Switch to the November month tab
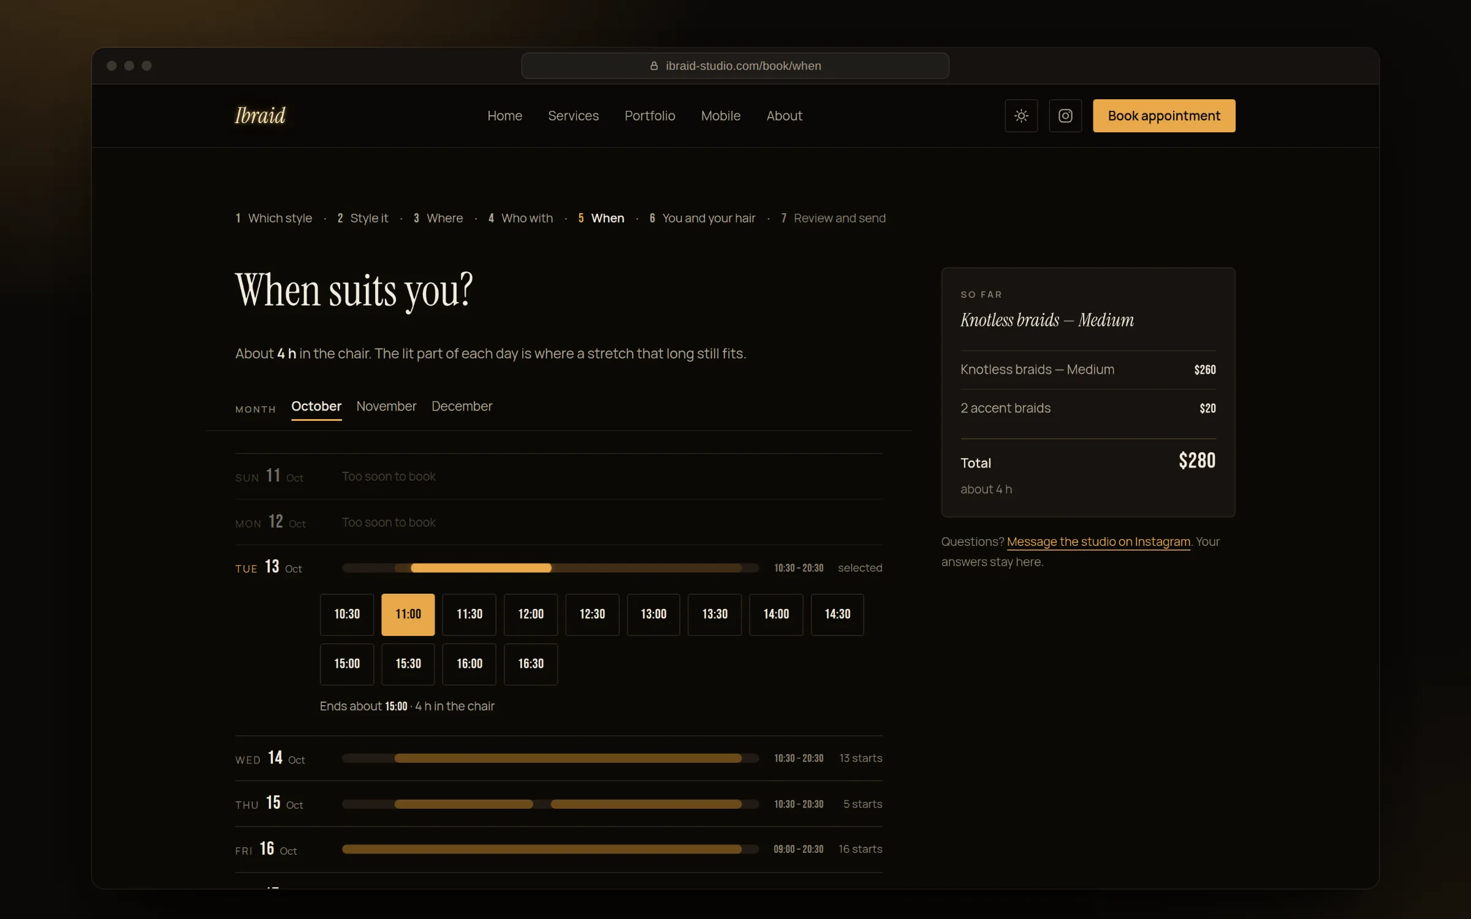The image size is (1471, 919). pos(386,407)
